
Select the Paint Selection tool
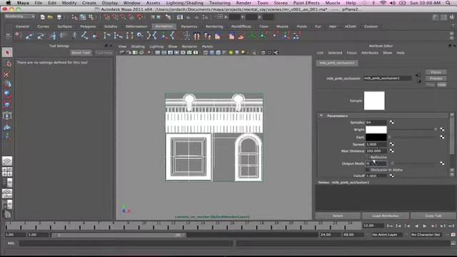pos(7,74)
